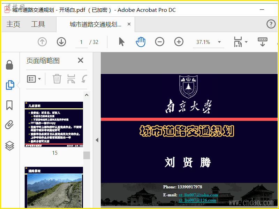
Task: Click the 页面缩略图 panel title
Action: click(43, 61)
